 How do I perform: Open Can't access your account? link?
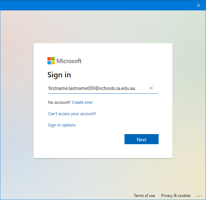tap(72, 114)
